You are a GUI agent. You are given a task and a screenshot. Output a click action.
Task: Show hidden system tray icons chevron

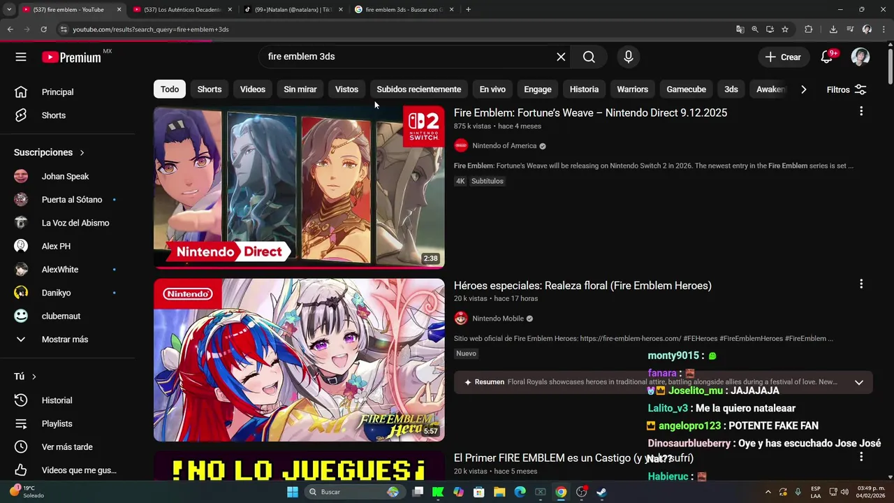[768, 492]
